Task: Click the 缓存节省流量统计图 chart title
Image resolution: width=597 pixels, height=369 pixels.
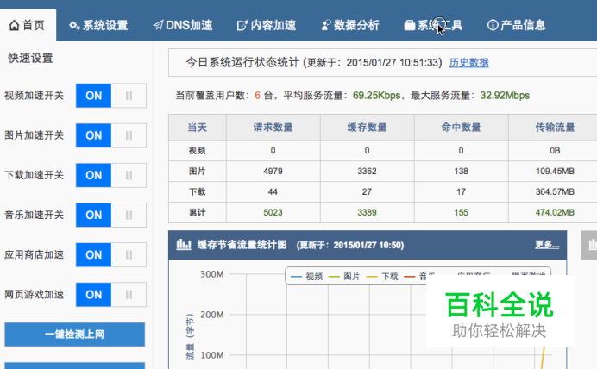Action: [x=242, y=245]
